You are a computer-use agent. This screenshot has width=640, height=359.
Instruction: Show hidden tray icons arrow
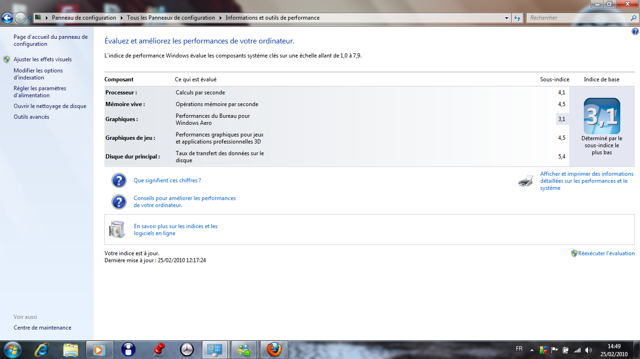(x=532, y=350)
